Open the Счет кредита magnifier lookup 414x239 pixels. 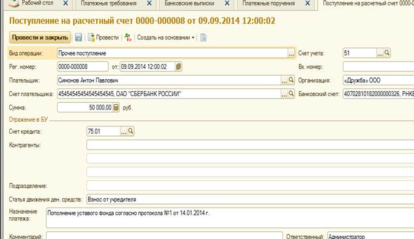pos(131,131)
